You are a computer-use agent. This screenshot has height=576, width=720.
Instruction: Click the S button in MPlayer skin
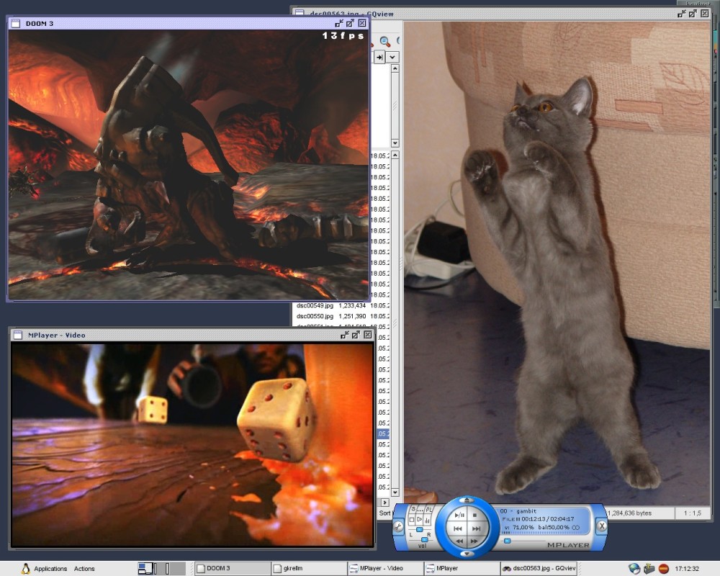click(413, 509)
